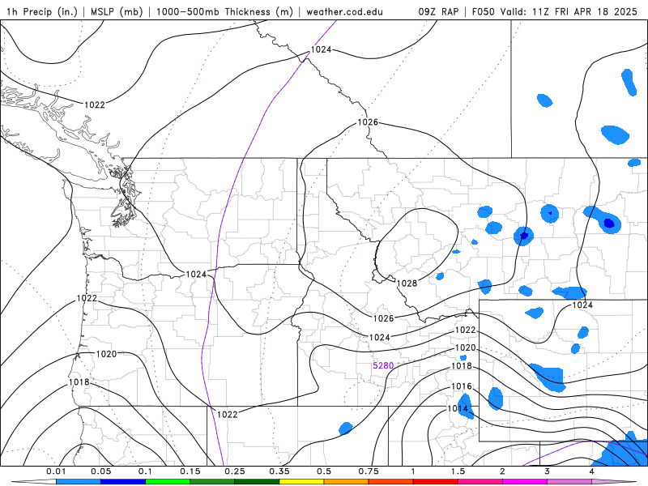Click the 0.15 legend scale value
Viewport: 648px width, 486px height.
pos(190,471)
